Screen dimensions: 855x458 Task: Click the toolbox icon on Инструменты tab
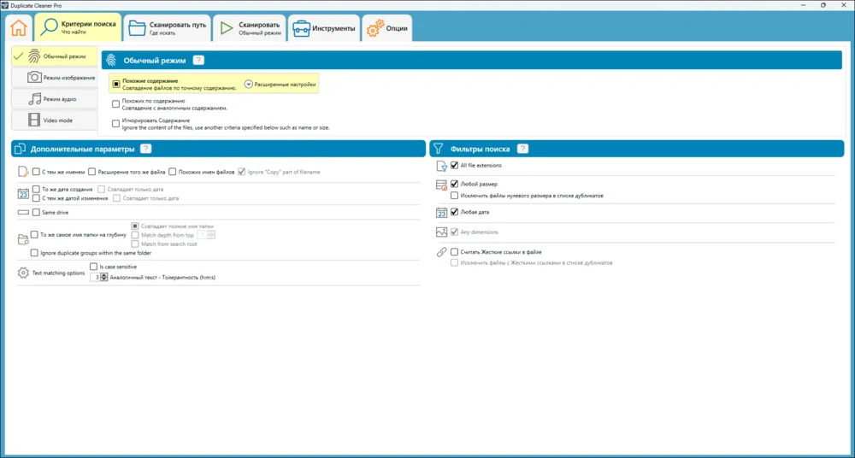[x=301, y=28]
